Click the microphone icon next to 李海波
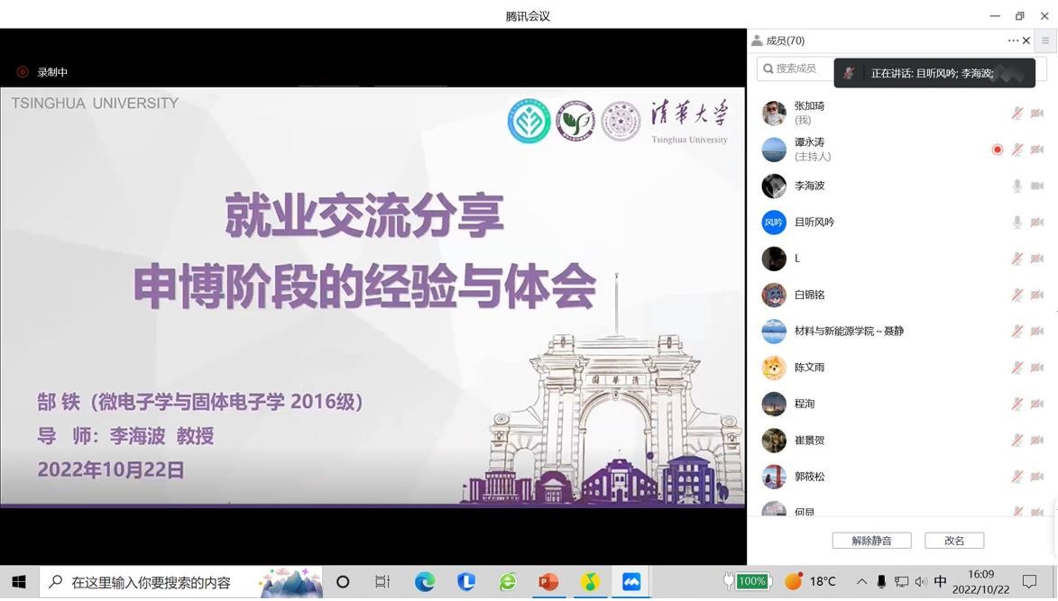This screenshot has width=1058, height=601. [x=1017, y=186]
